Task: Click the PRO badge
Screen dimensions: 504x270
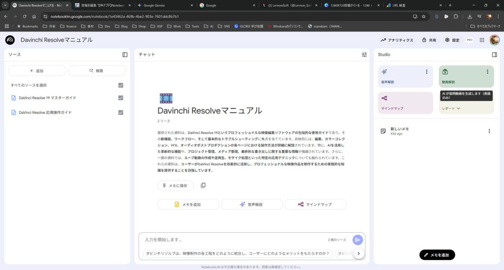Action: coord(470,40)
